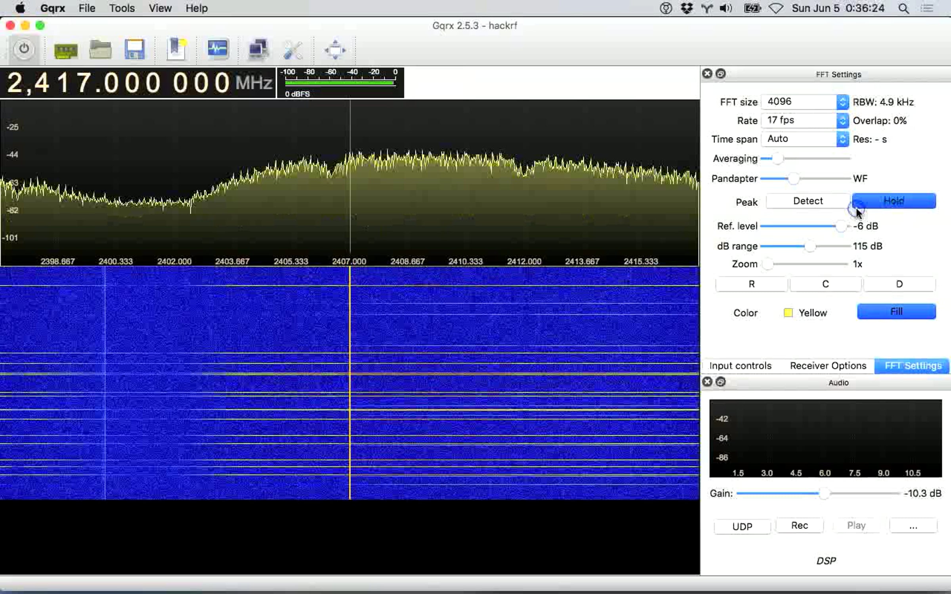951x594 pixels.
Task: Float the FFT Settings dock panel
Action: pos(721,74)
